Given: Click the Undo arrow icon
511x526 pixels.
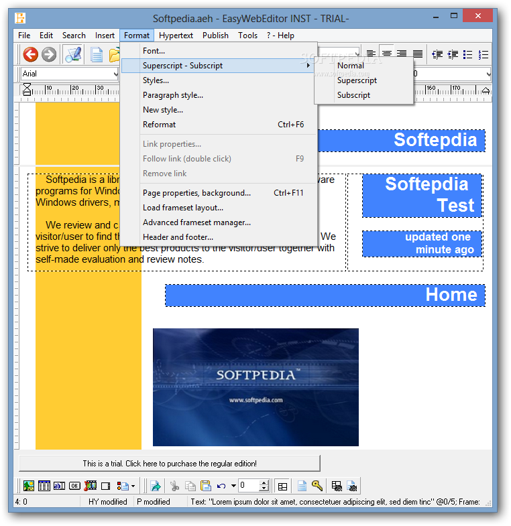Looking at the screenshot, I should (x=221, y=486).
